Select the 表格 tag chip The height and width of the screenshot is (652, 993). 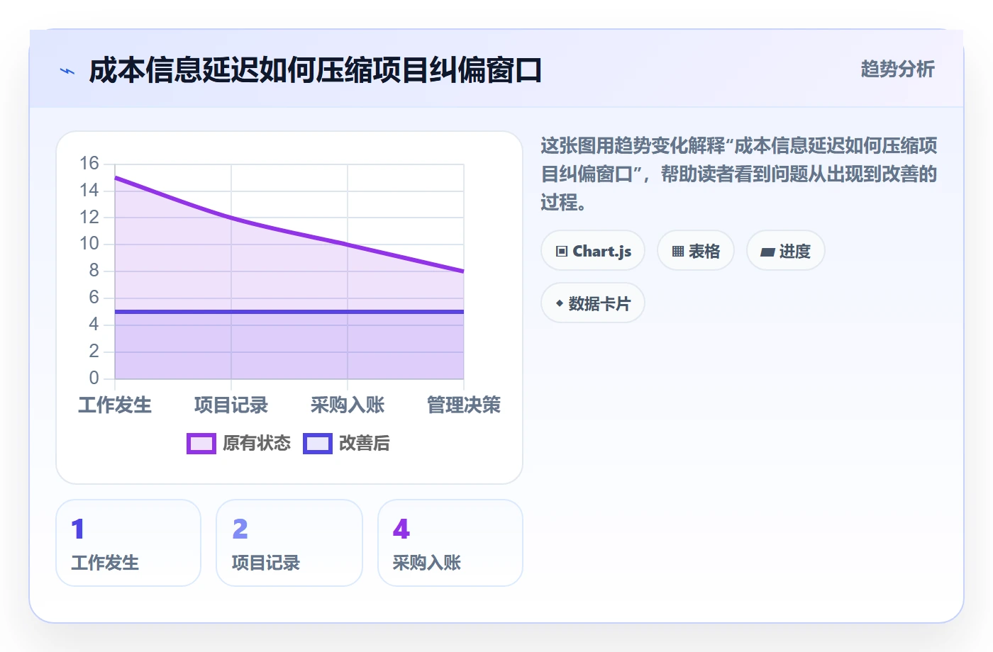pyautogui.click(x=696, y=251)
